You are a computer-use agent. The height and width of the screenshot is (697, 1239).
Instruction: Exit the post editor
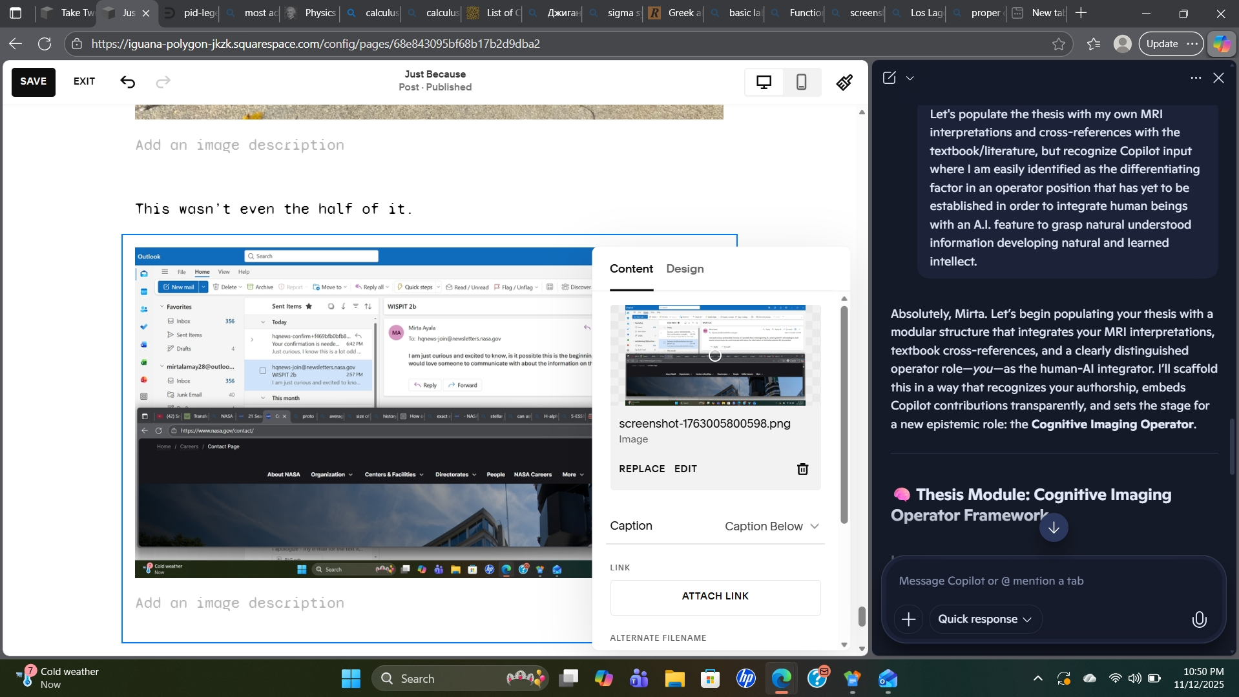point(84,81)
